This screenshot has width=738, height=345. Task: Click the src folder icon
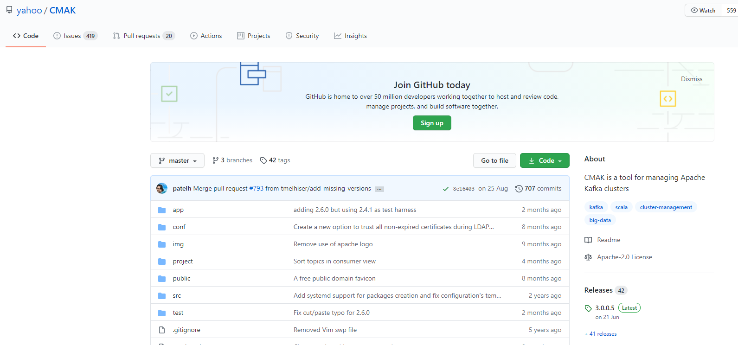162,296
